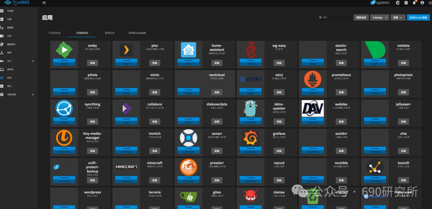Screen dimensions: 432x209
Task: Click the grafana app logo
Action: 250,138
